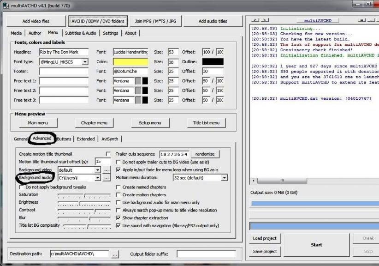Click the Background video browse button

coord(107,170)
